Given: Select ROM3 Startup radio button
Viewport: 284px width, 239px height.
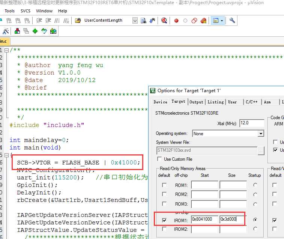Looking at the screenshot, I should pyautogui.click(x=255, y=204).
